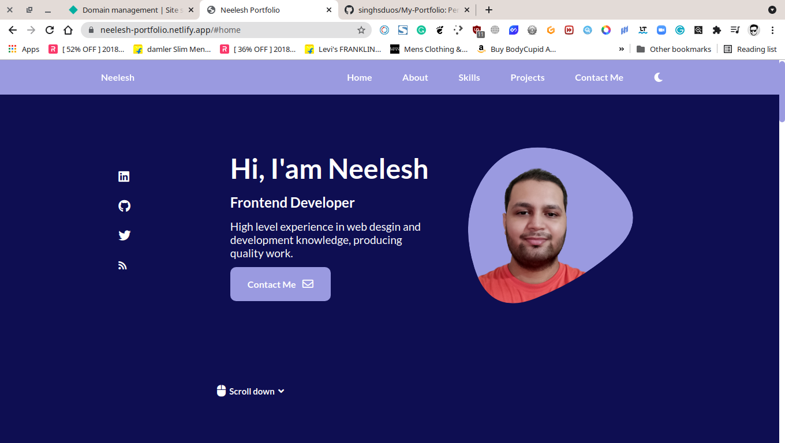
Task: Open the Reading list
Action: pyautogui.click(x=750, y=49)
